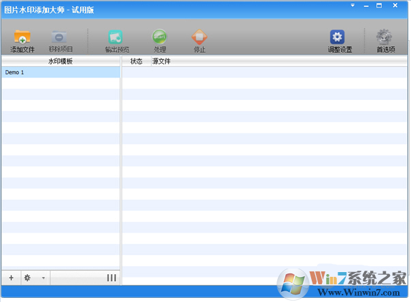Sort by the 源文件 column header

click(161, 61)
